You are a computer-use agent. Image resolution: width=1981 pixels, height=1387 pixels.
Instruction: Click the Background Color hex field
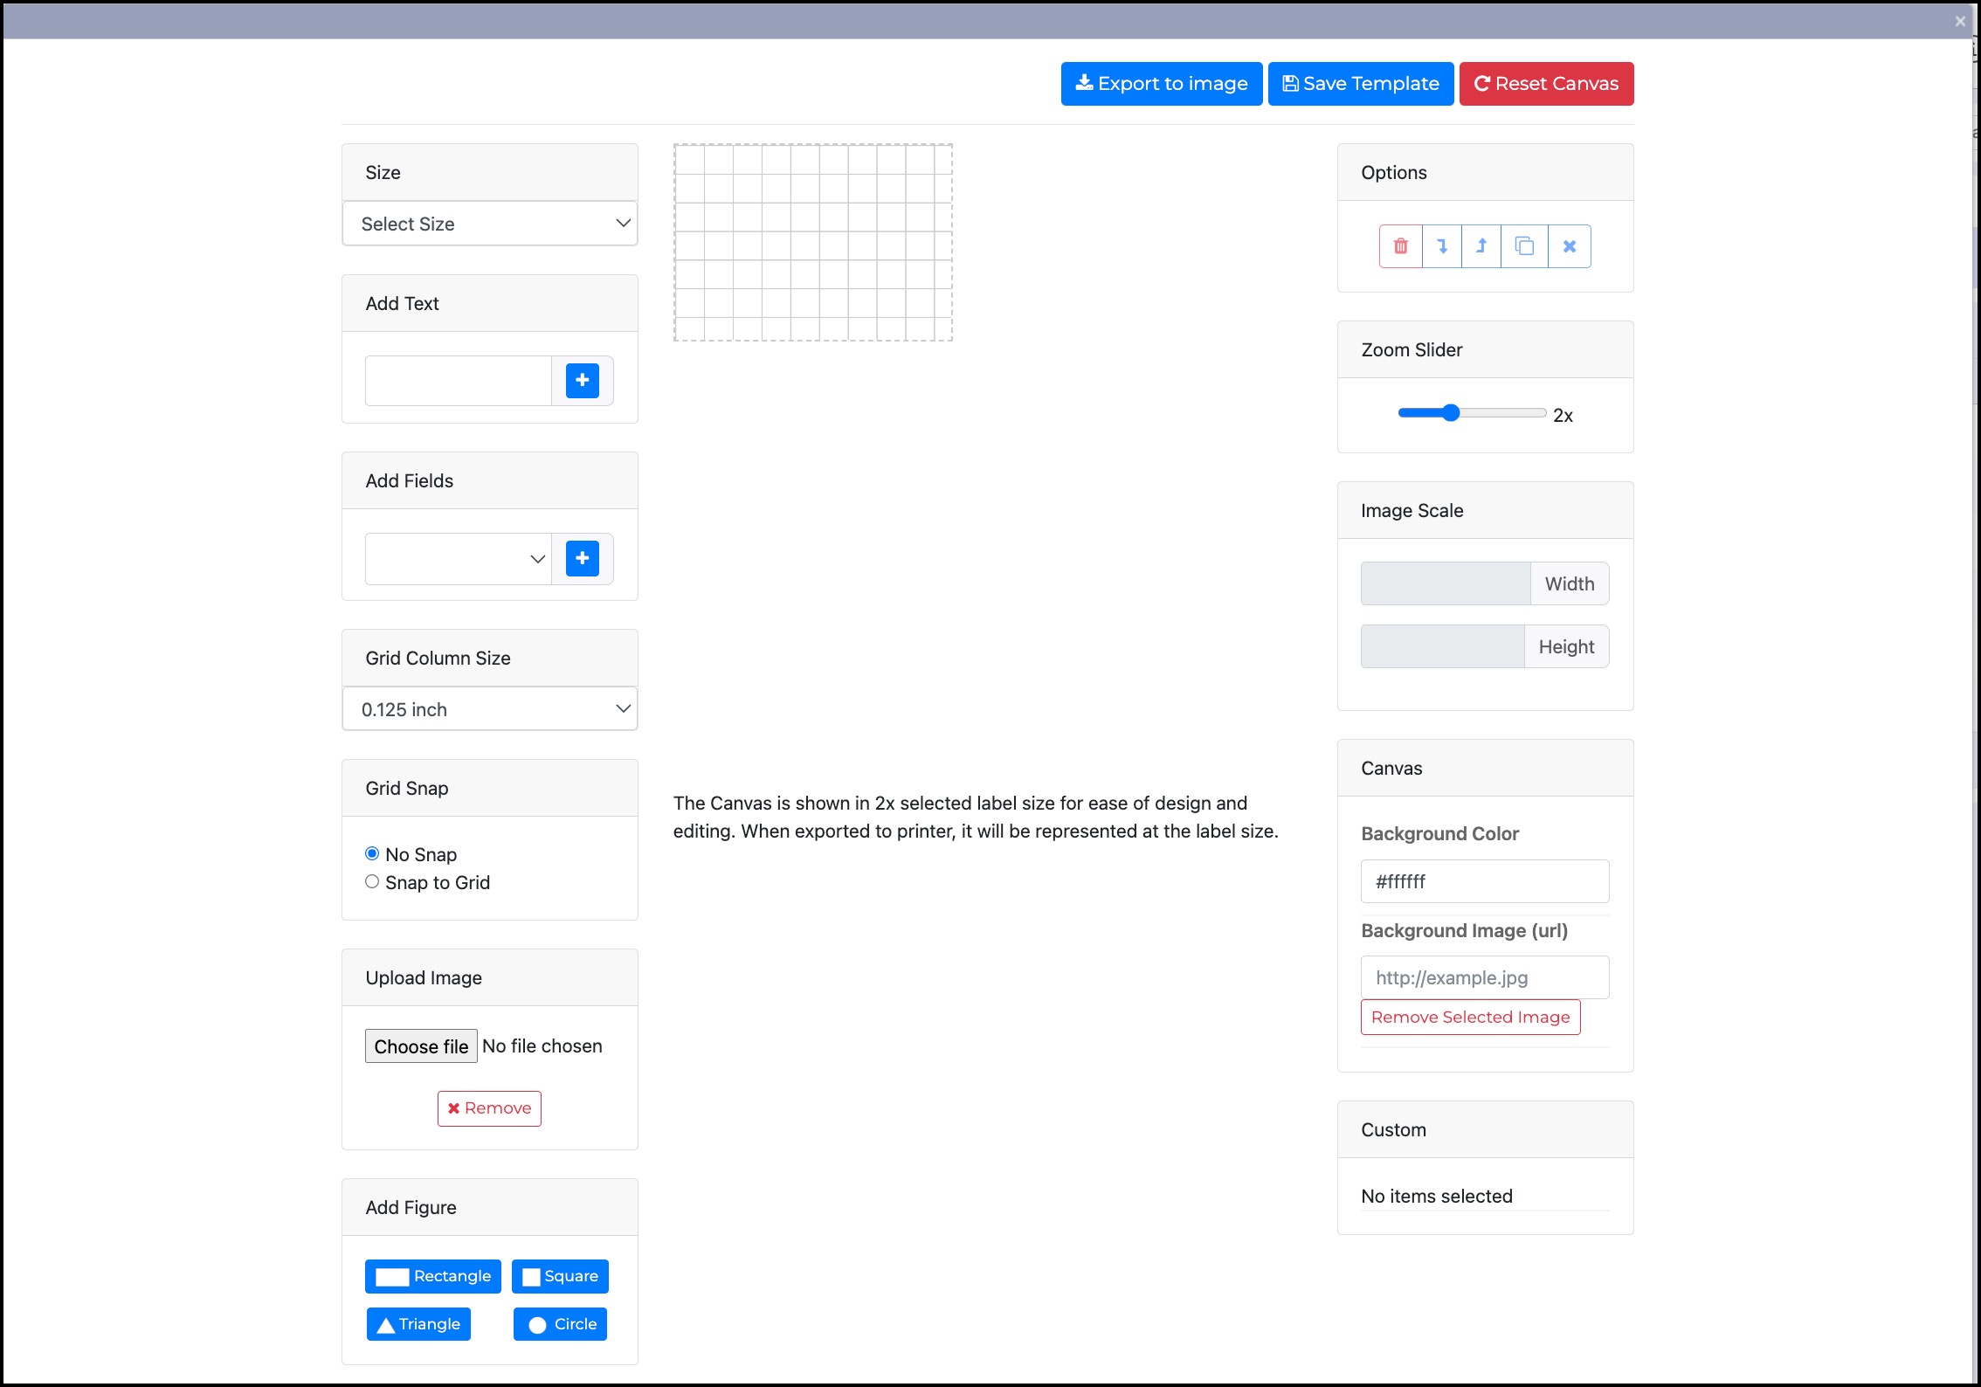[x=1484, y=881]
